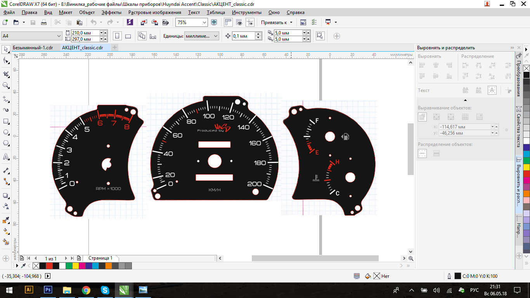Select the Pick tool in the toolbox
This screenshot has width=530, height=298.
(6, 49)
